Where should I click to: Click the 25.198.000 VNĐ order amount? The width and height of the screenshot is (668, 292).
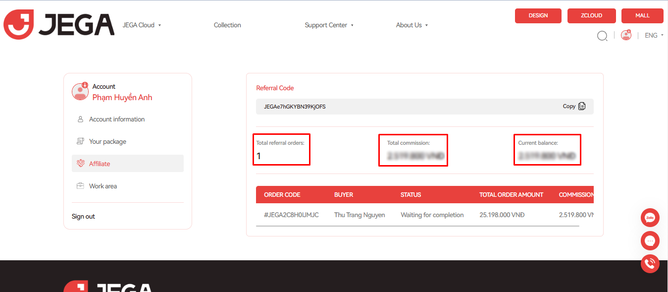click(x=502, y=215)
